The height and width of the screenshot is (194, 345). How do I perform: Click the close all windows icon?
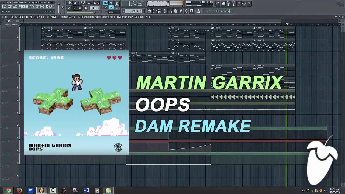point(191,11)
